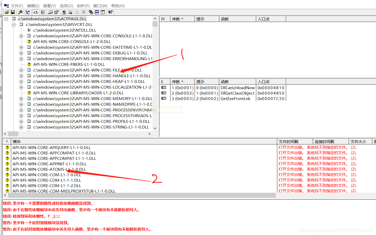Open the 帮助(H) menu
The width and height of the screenshot is (376, 235).
[x=118, y=6]
